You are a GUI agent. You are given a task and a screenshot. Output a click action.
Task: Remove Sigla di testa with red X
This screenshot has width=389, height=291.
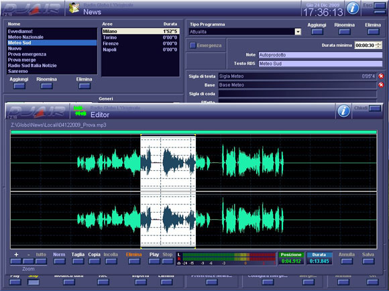(381, 76)
